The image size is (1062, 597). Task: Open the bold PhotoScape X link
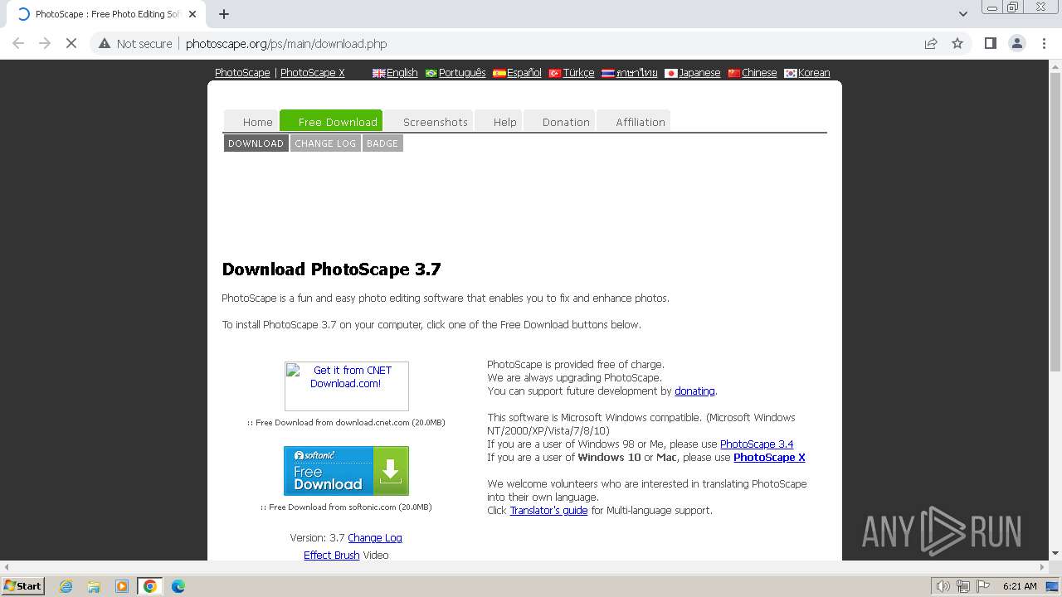769,458
